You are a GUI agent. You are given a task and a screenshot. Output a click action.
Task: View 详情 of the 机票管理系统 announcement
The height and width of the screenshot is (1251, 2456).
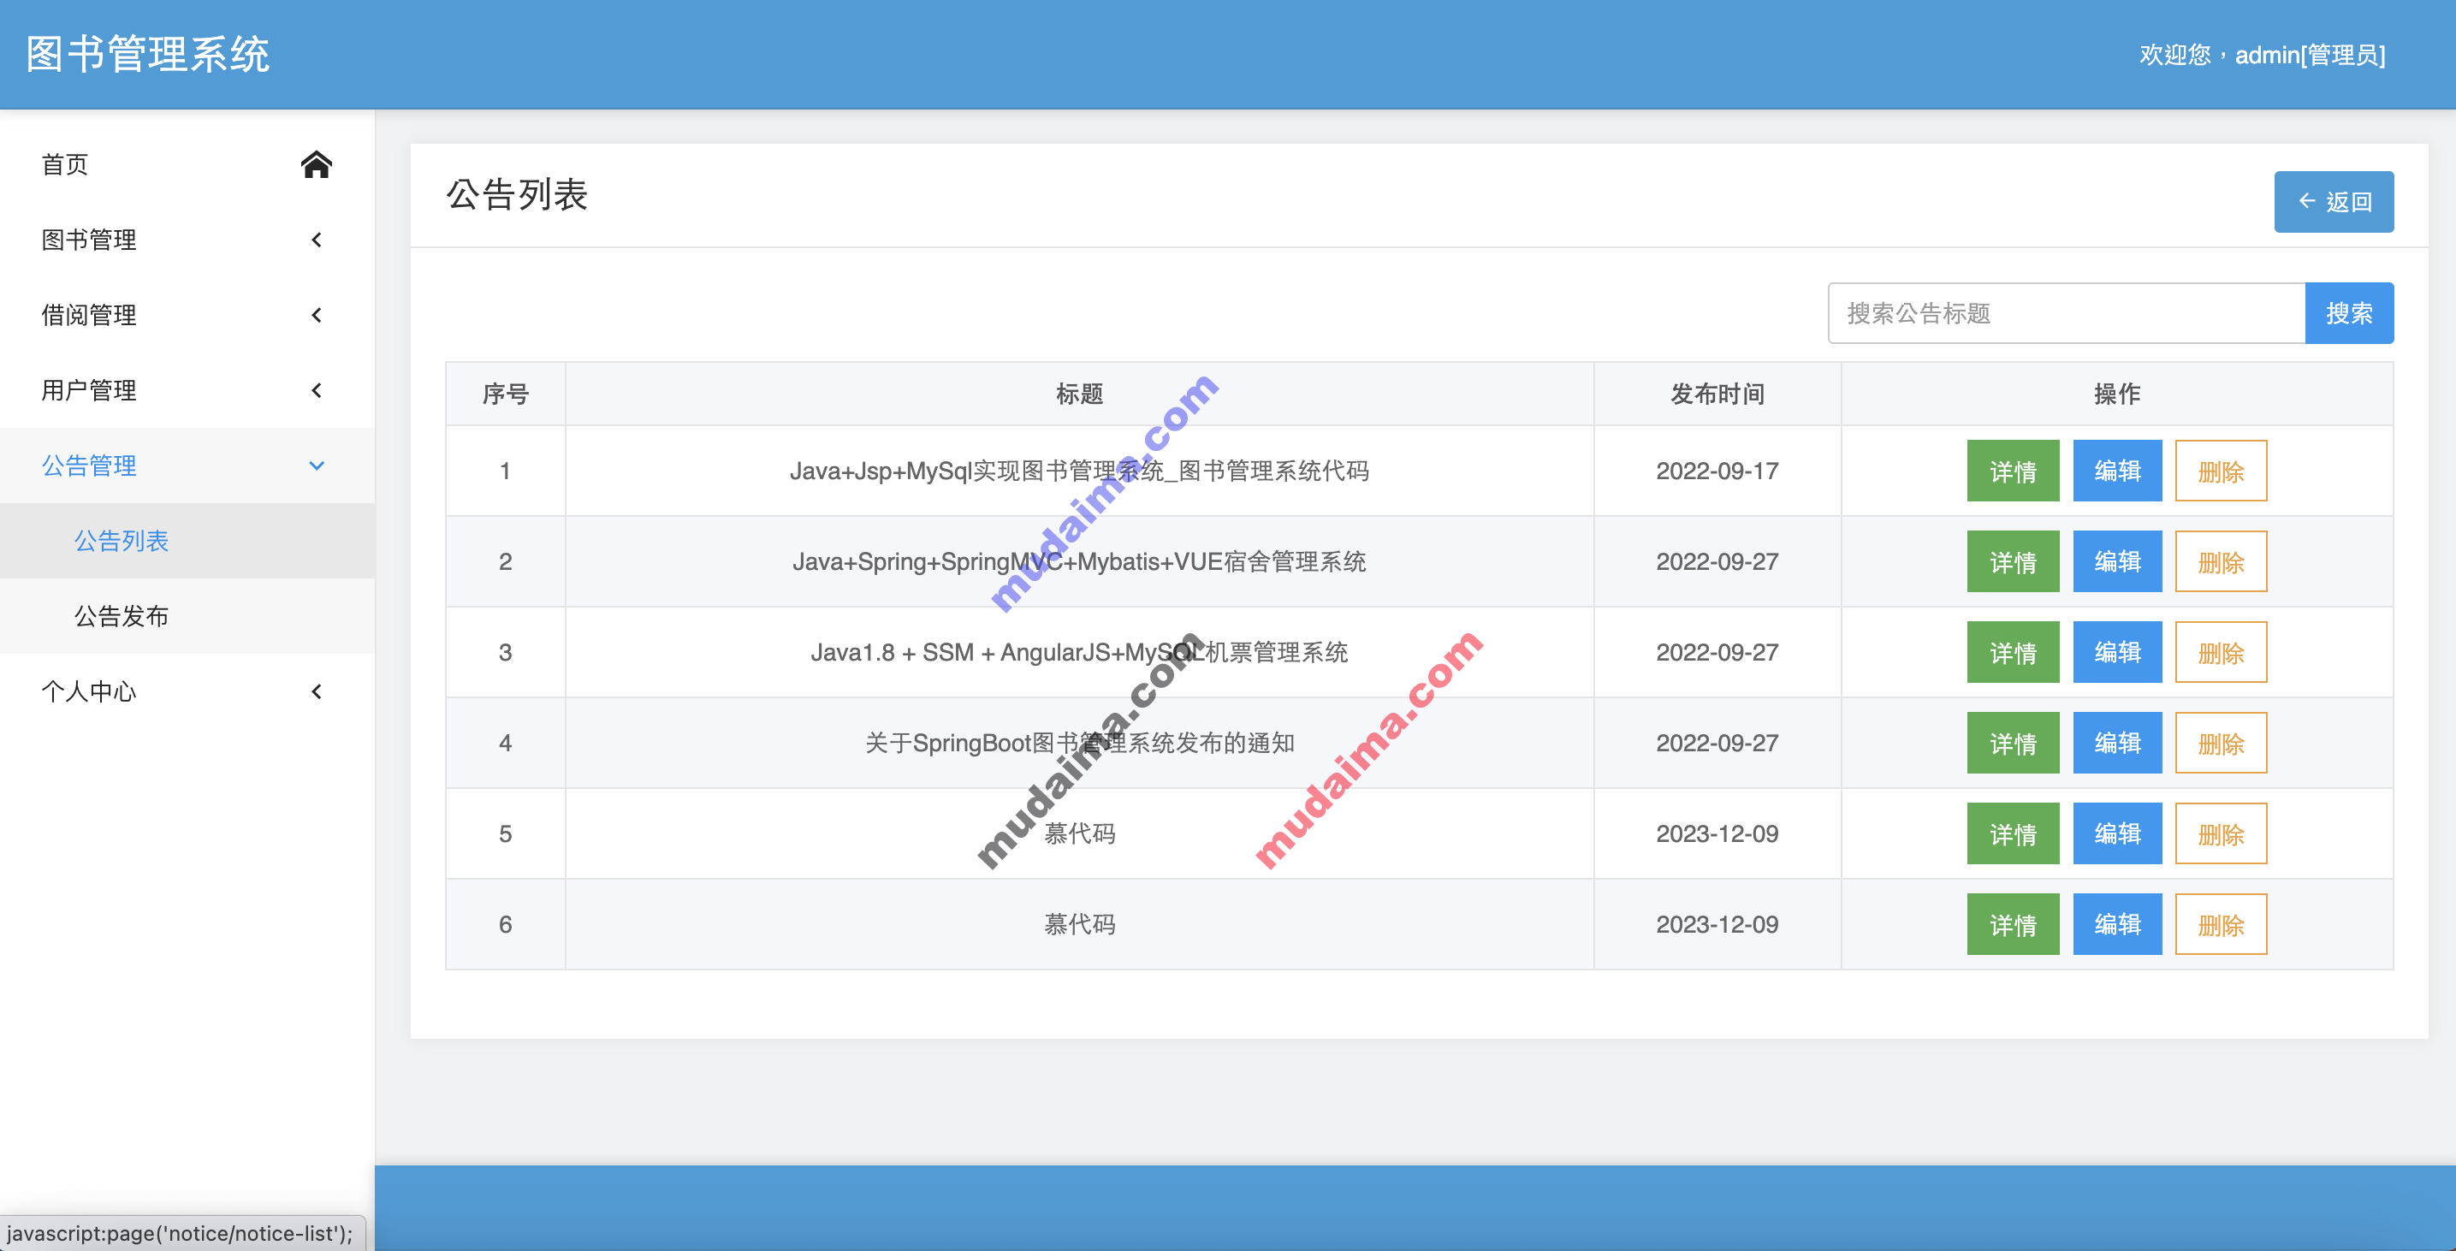2013,652
